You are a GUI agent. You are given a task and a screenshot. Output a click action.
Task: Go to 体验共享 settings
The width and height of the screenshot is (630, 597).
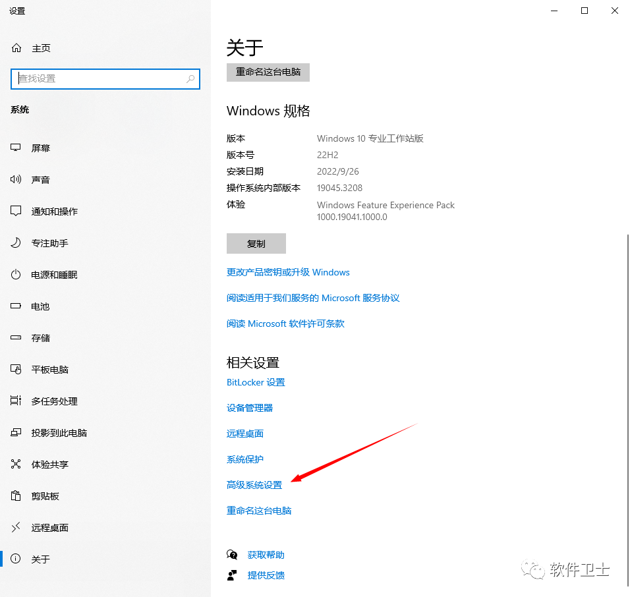tap(50, 465)
